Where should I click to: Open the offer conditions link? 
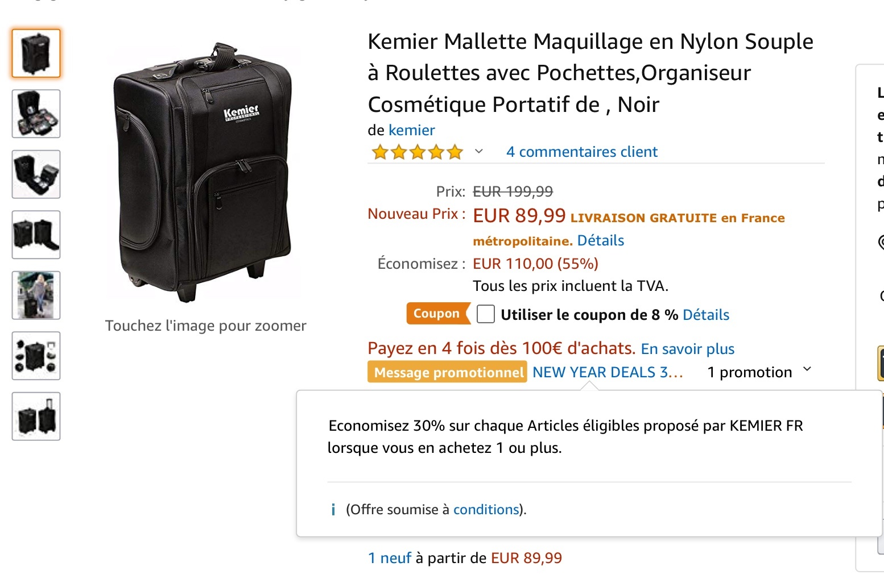[x=486, y=510]
